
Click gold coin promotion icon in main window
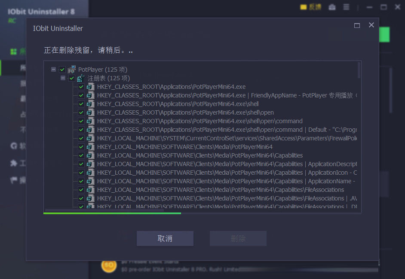[109, 265]
